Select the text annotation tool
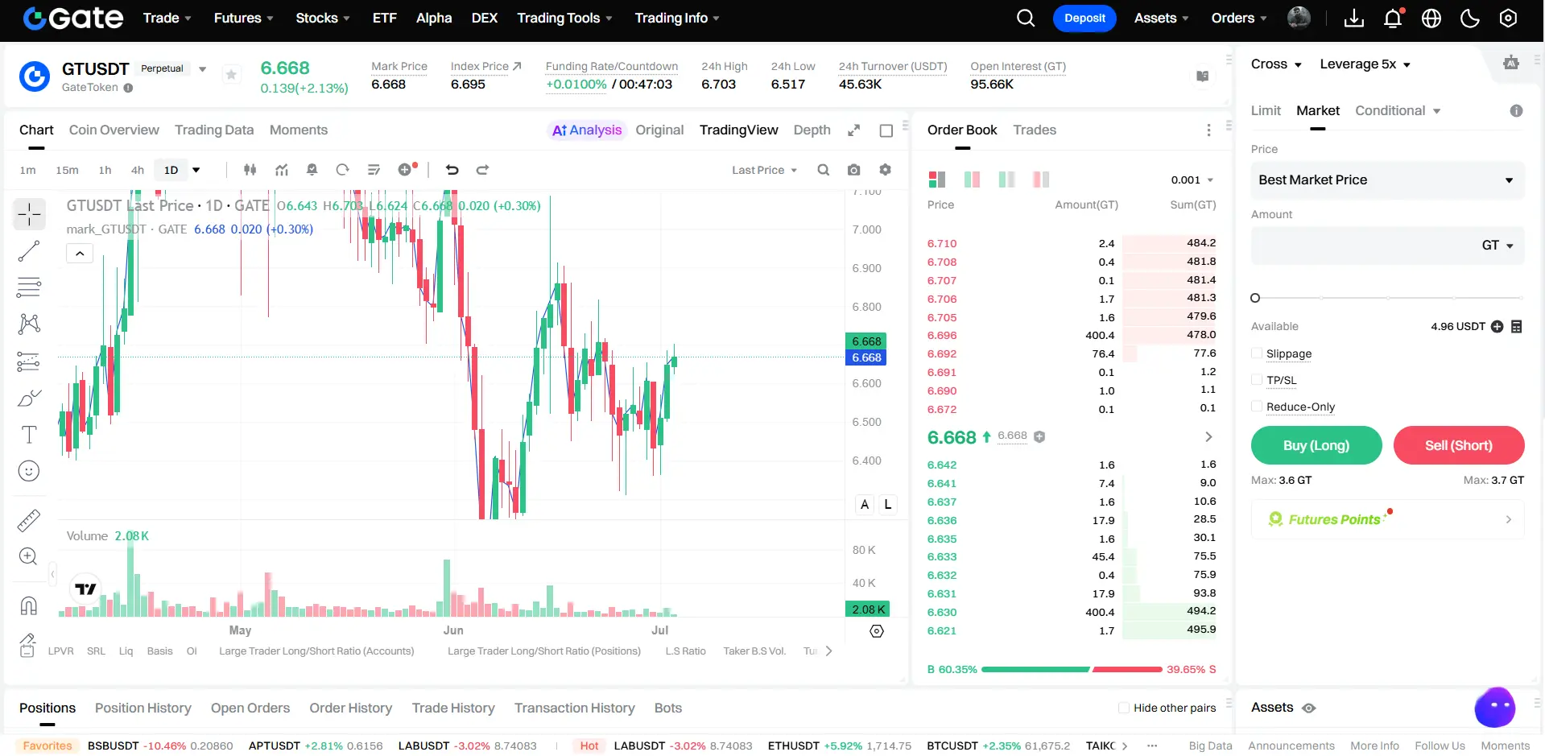 [x=29, y=435]
